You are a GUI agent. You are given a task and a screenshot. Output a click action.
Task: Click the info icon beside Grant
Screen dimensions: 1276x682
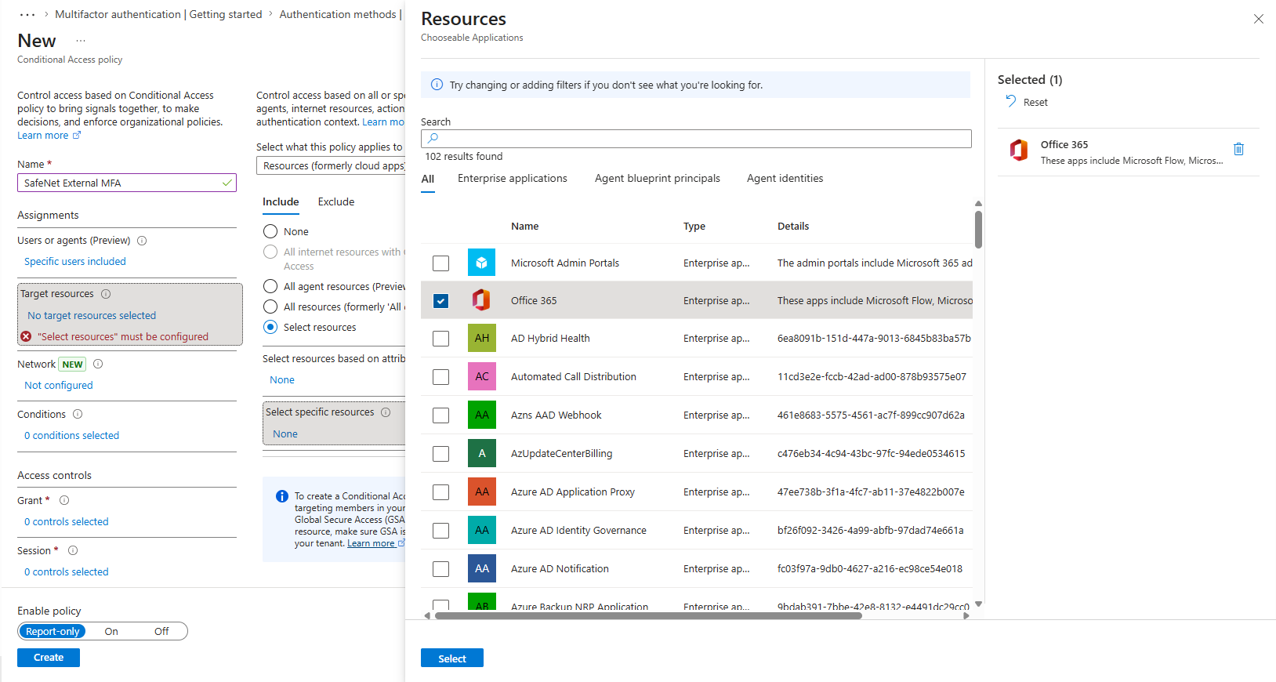(x=64, y=500)
